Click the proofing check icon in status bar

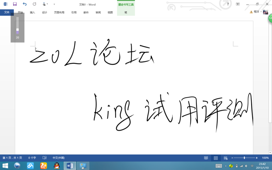[x=45, y=158]
